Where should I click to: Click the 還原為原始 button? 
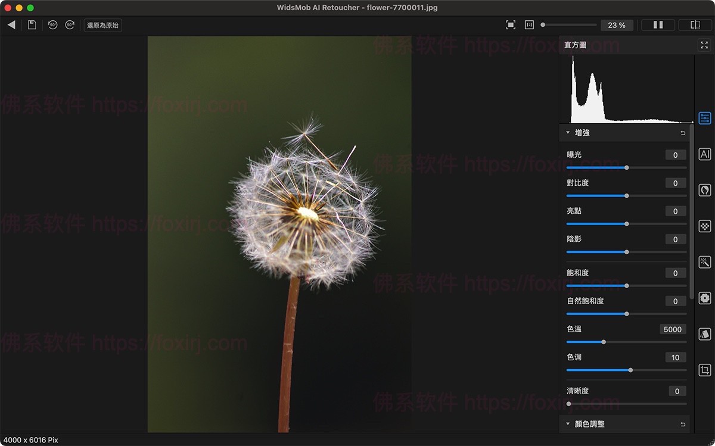102,25
